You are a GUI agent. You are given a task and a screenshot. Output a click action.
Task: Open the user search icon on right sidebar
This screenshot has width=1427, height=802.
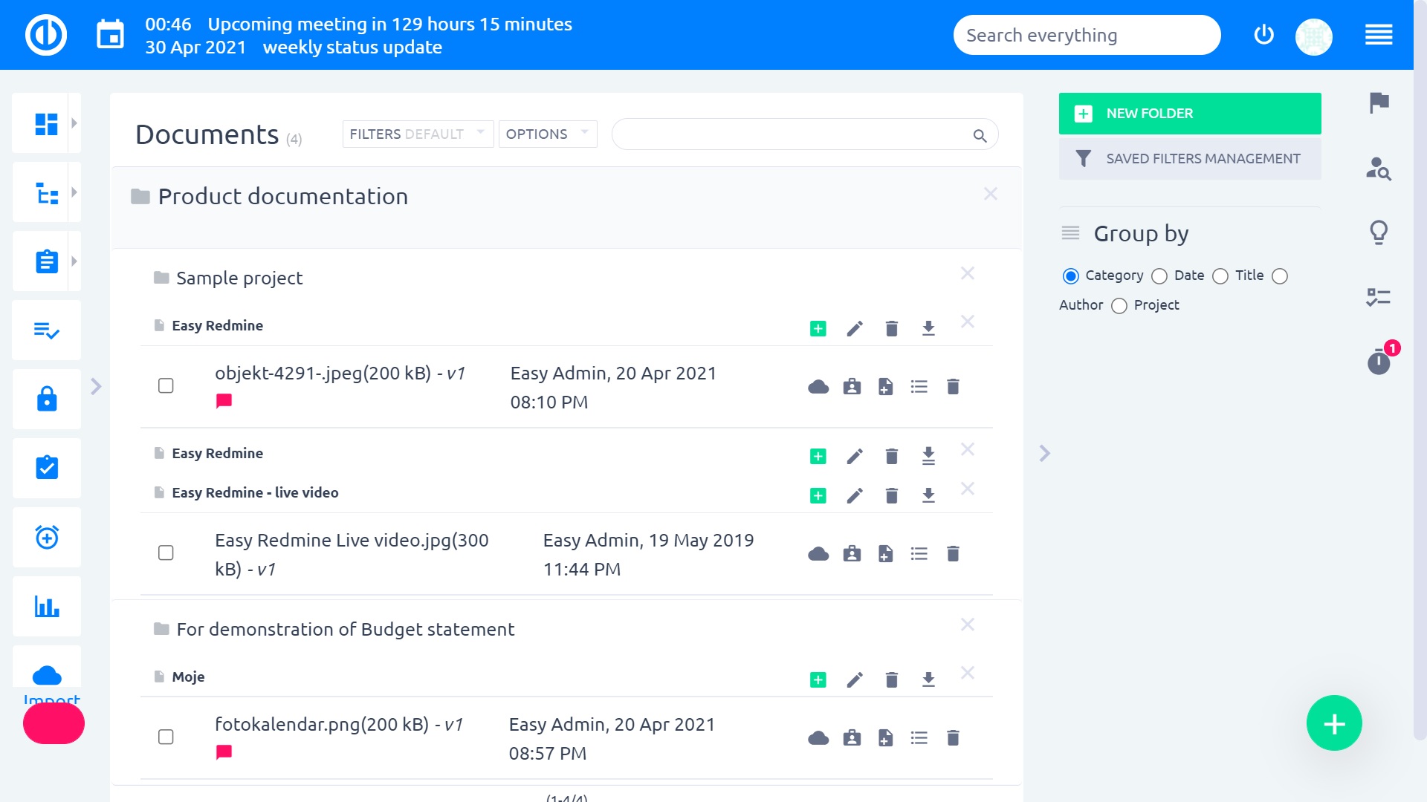click(x=1379, y=169)
